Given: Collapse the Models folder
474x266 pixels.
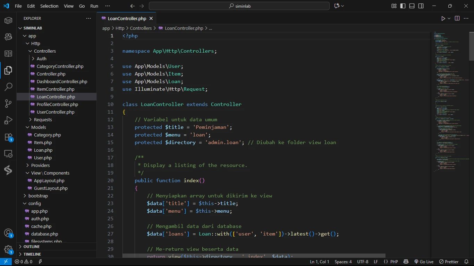Looking at the screenshot, I should 38,127.
